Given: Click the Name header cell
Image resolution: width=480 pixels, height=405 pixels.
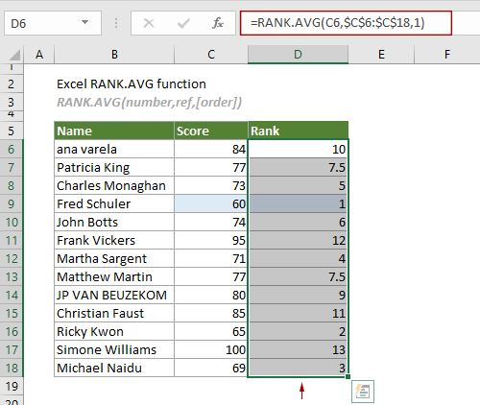Looking at the screenshot, I should [x=114, y=131].
